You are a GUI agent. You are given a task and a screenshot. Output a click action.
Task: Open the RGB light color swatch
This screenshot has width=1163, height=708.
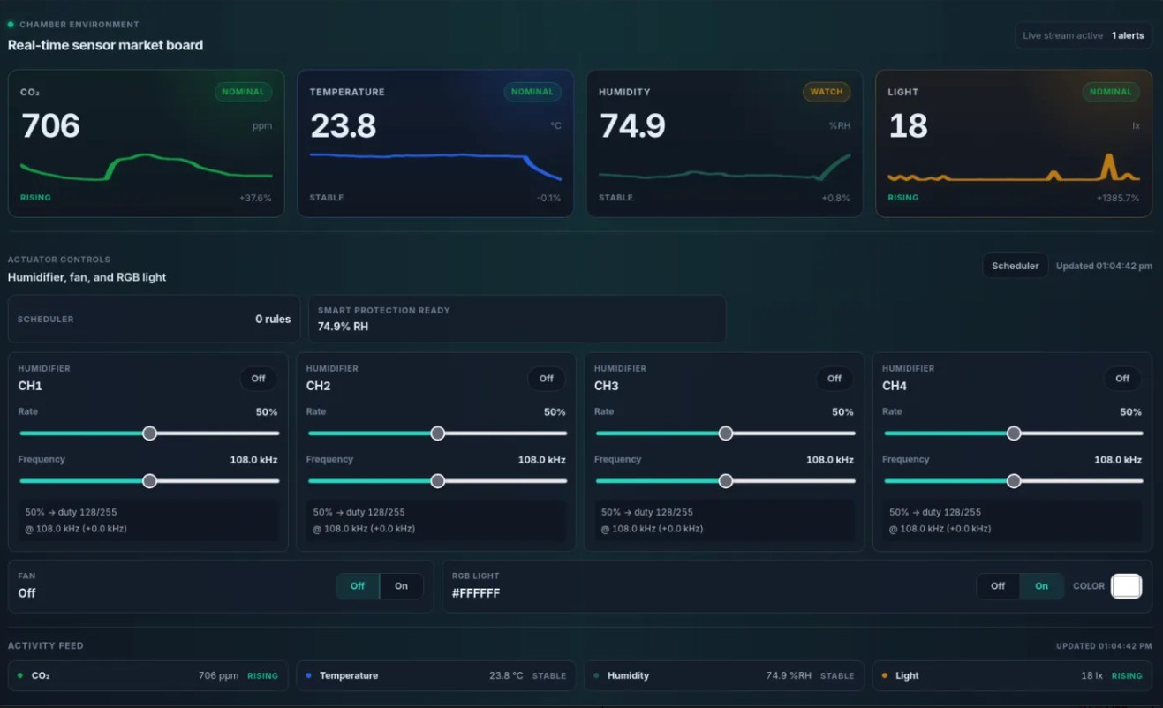pyautogui.click(x=1126, y=586)
